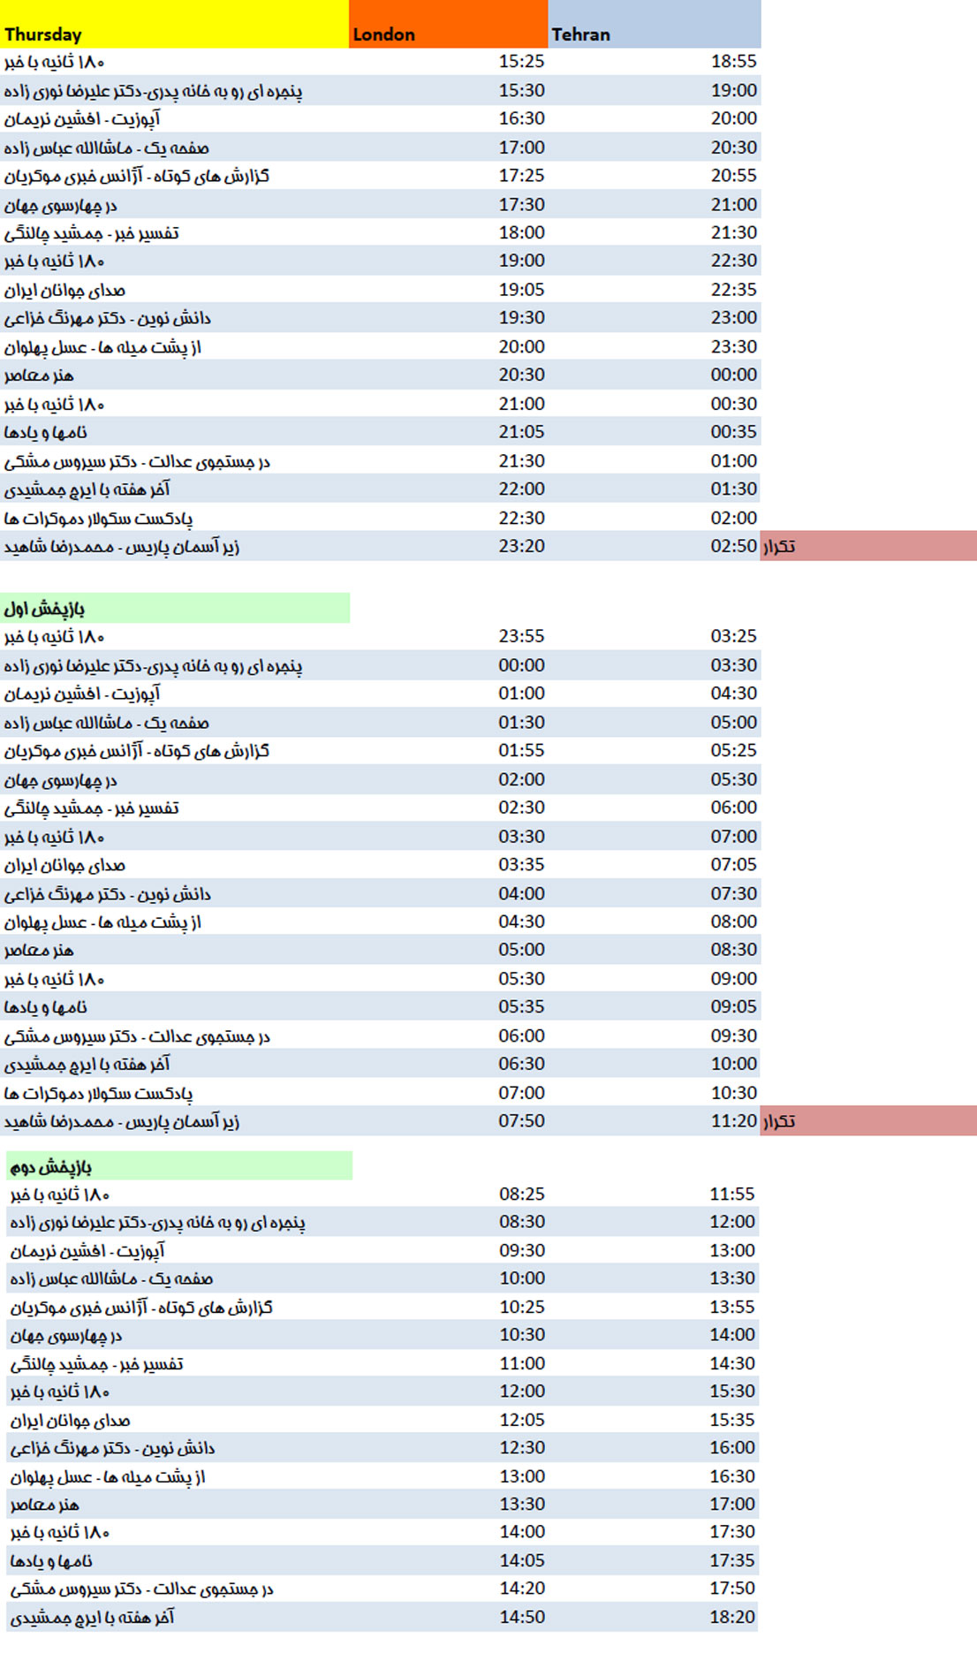
Task: Select the Tehran time 18:20 cell
Action: 732,1617
